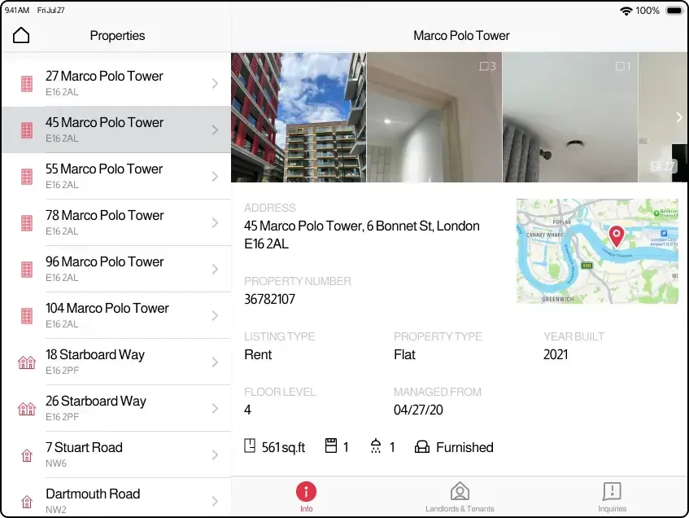Click the Home icon in top-left corner
The height and width of the screenshot is (518, 689).
[x=20, y=35]
